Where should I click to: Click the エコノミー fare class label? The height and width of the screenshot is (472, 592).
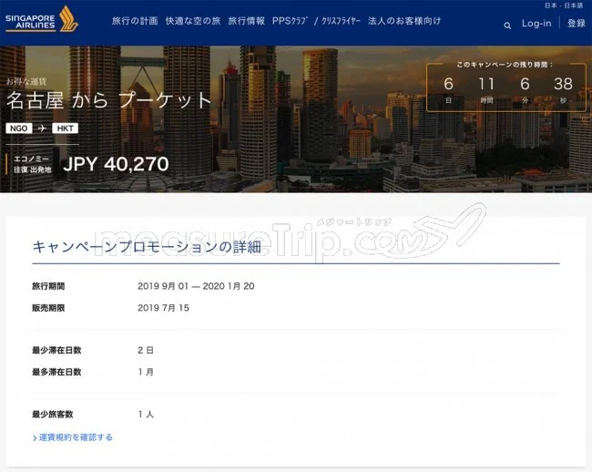pyautogui.click(x=32, y=159)
